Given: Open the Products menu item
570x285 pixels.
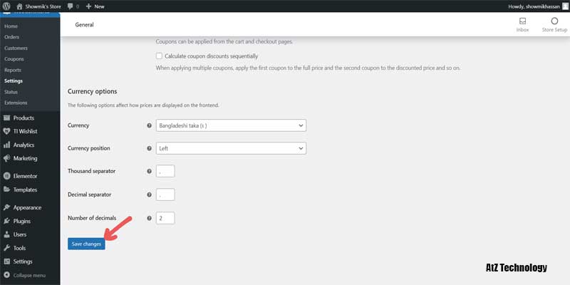Looking at the screenshot, I should (x=24, y=118).
